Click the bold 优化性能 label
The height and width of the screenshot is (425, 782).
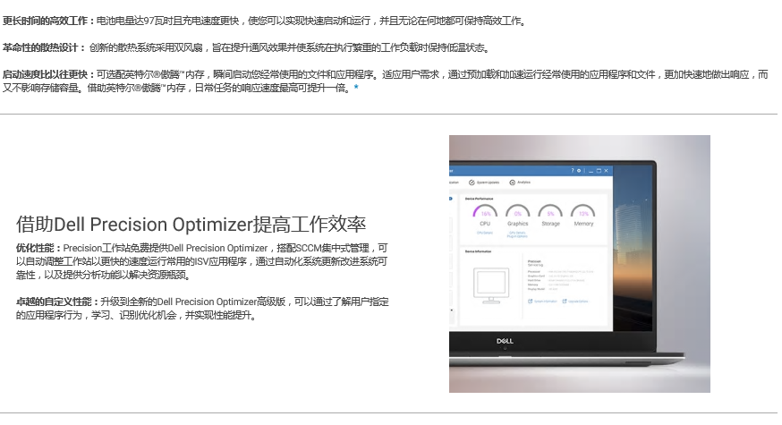point(38,248)
